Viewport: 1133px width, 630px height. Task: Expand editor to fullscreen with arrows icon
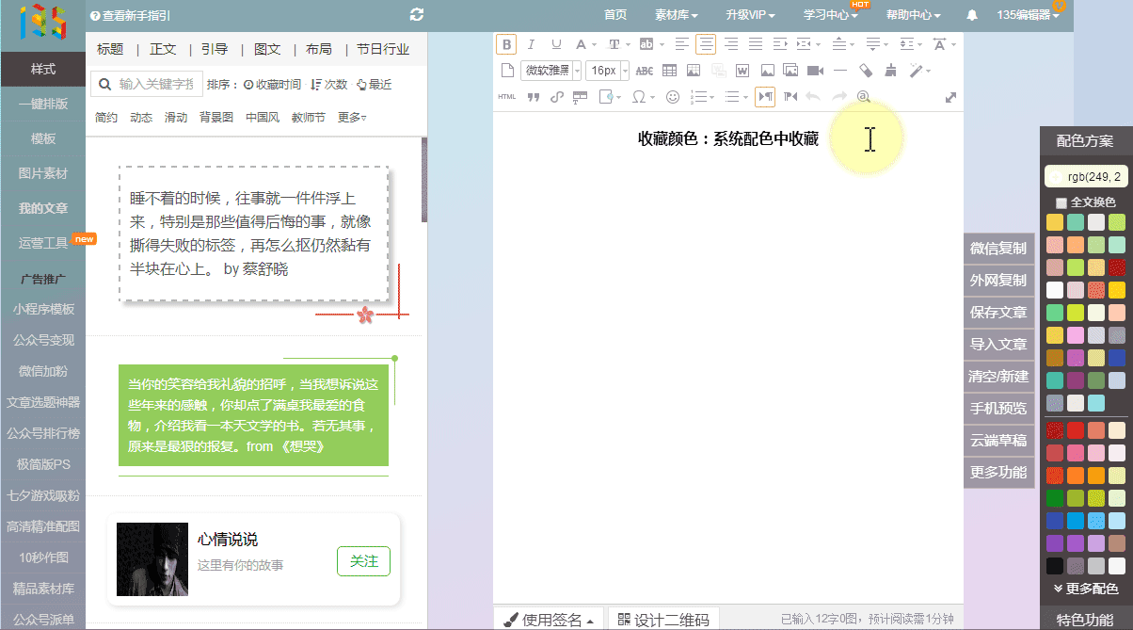coord(950,97)
